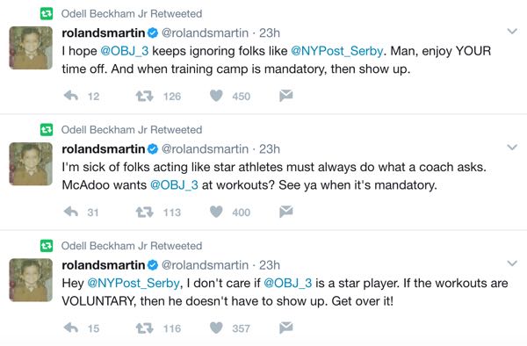The image size is (527, 346).
Task: Retweet the tweet with 116 retweets
Action: (x=145, y=328)
